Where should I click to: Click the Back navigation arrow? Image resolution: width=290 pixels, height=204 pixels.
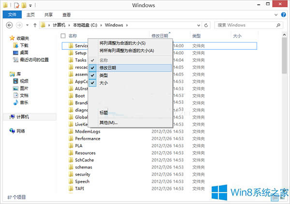coord(10,25)
